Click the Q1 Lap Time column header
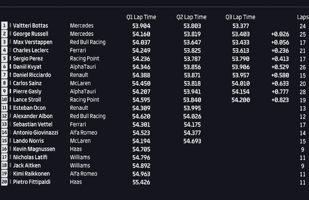Image resolution: width=309 pixels, height=200 pixels. pyautogui.click(x=141, y=17)
